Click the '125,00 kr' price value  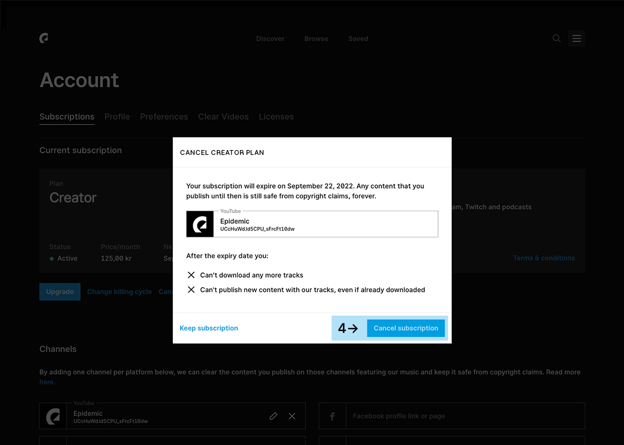click(x=116, y=258)
